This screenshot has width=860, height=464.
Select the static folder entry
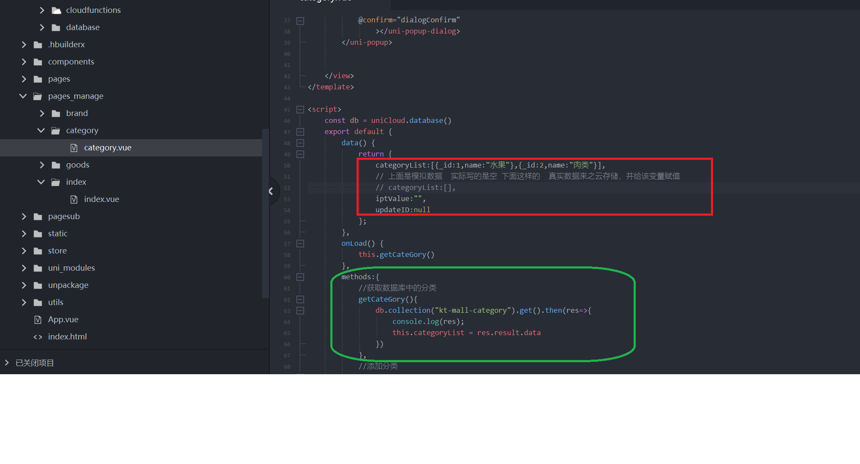click(x=58, y=234)
